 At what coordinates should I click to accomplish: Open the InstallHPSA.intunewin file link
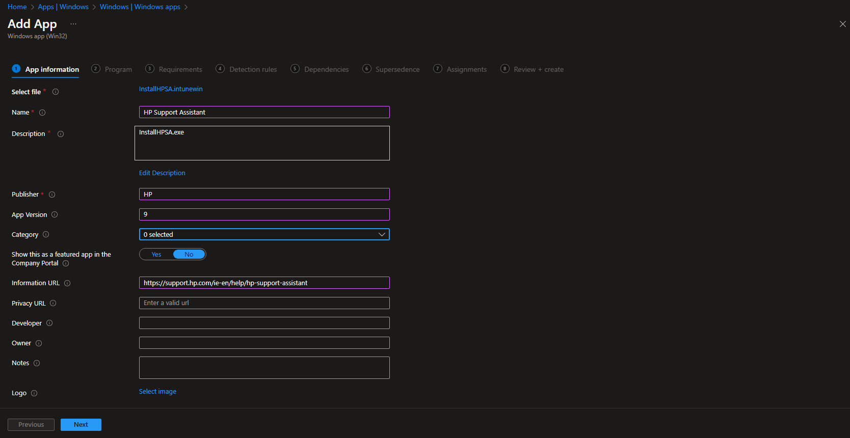[x=171, y=89]
